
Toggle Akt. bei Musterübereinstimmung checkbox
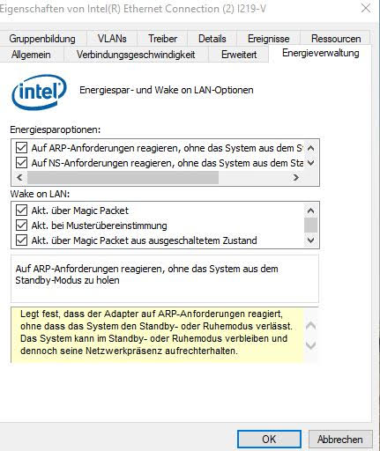[21, 225]
